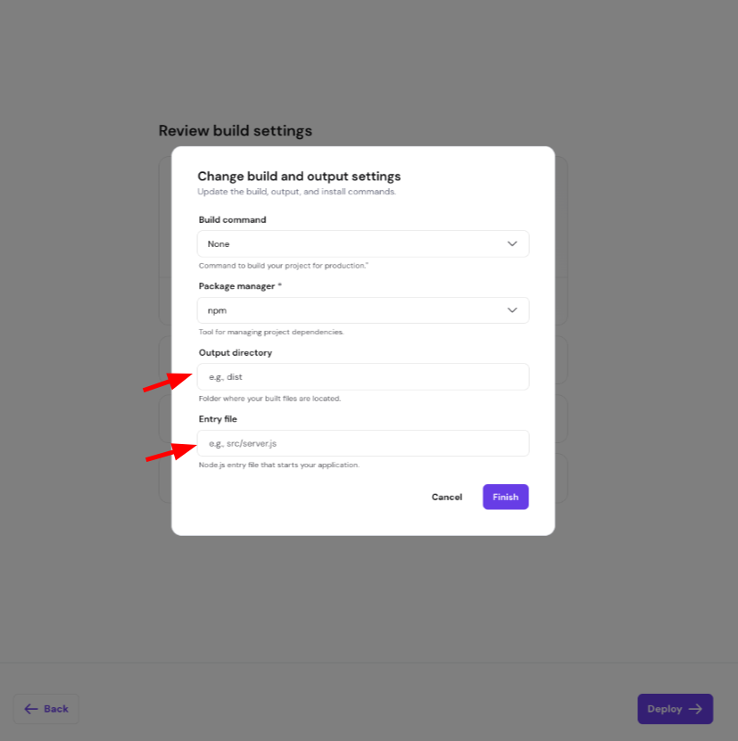Click 'Change build and output settings' dialog title

tap(299, 176)
